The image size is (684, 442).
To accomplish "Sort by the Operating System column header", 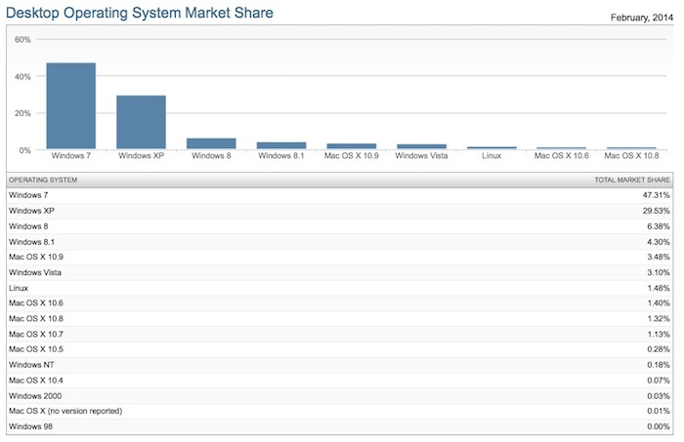I will (43, 181).
